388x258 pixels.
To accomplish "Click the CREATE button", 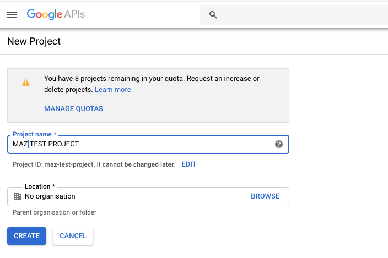I will [x=26, y=236].
